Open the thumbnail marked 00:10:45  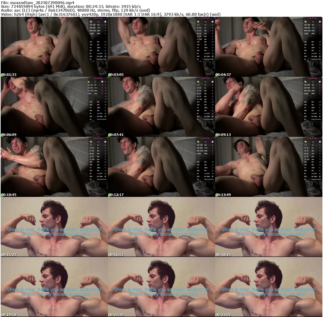[x=54, y=167]
